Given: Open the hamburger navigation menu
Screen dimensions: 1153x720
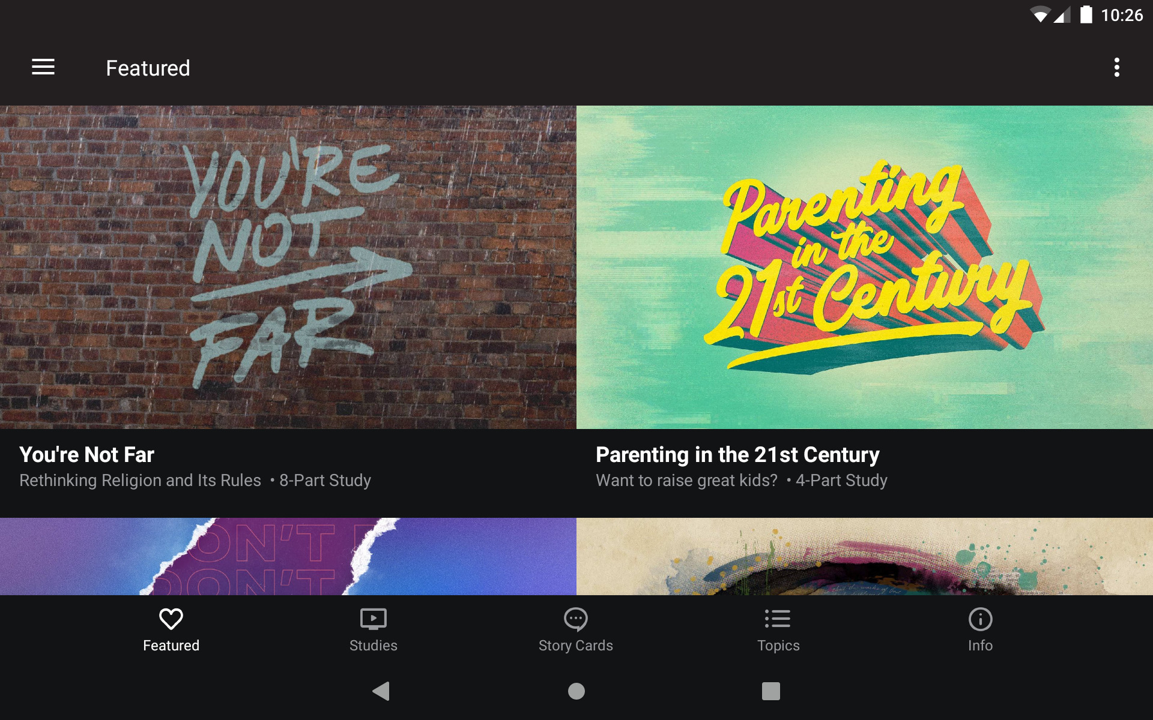Looking at the screenshot, I should pyautogui.click(x=43, y=67).
